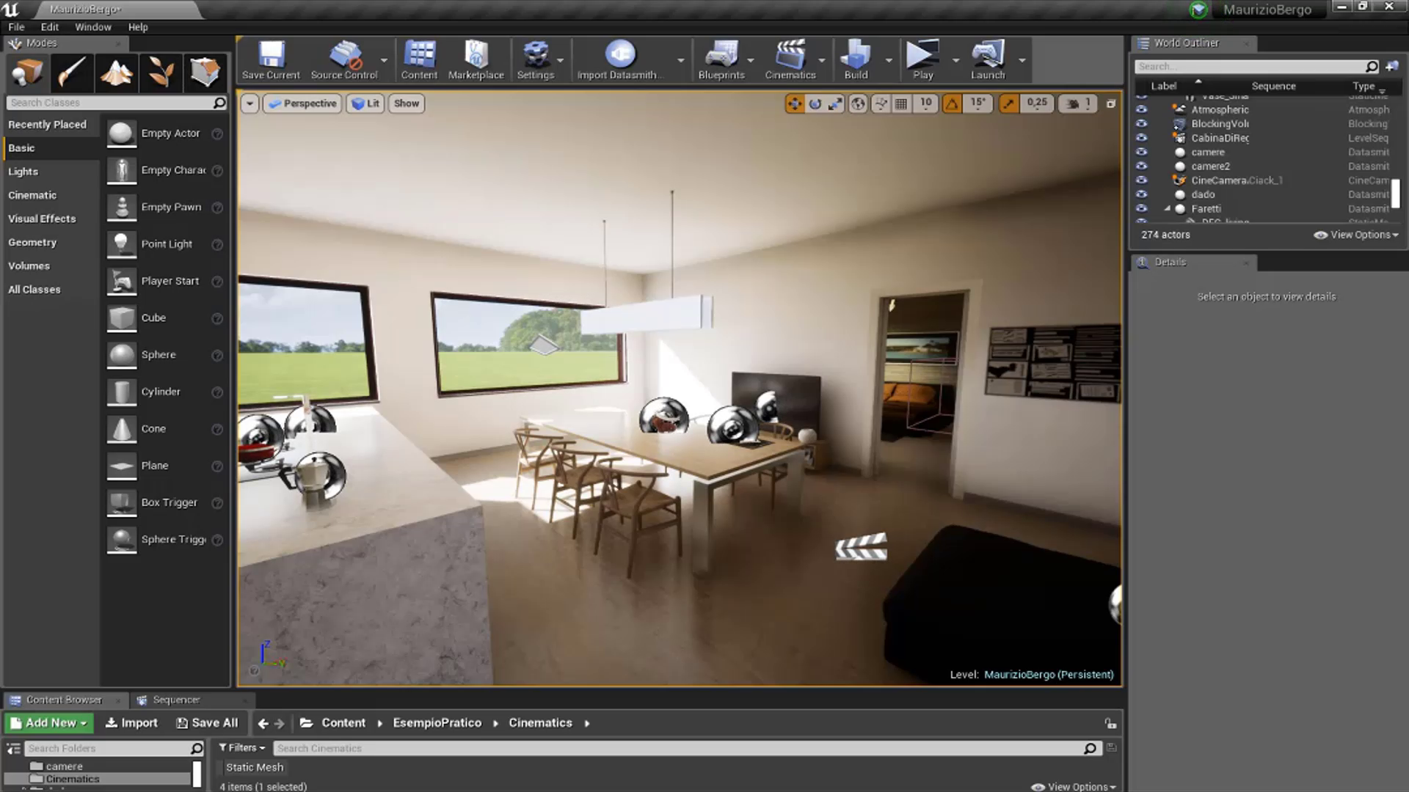Click the World Outliner scrollbar thumb
1409x792 pixels.
pos(1395,194)
